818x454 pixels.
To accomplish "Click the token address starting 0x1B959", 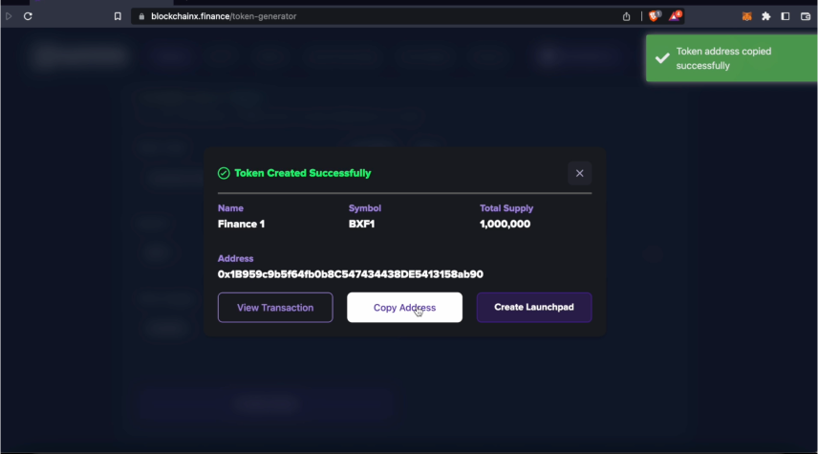I will tap(351, 274).
